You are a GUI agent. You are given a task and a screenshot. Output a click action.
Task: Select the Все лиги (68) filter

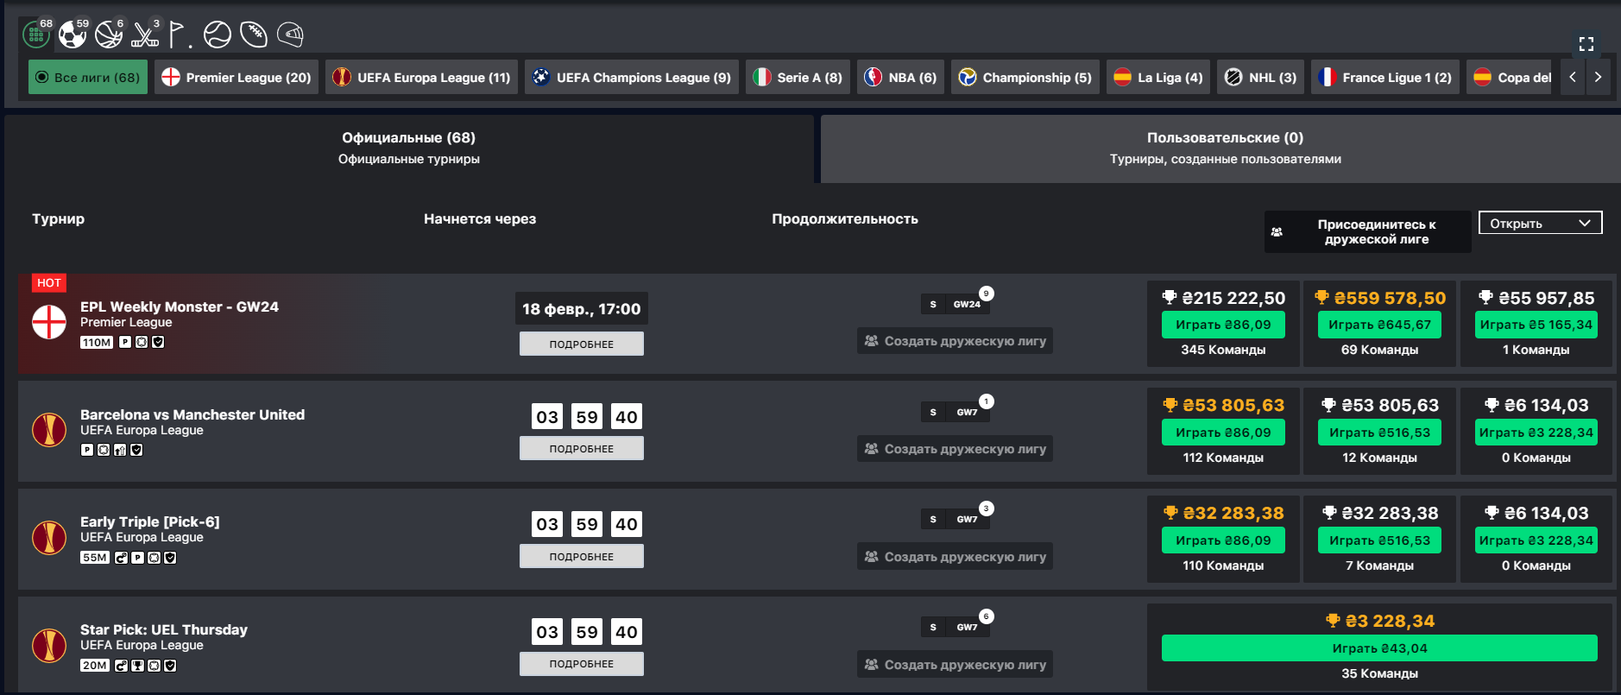88,77
